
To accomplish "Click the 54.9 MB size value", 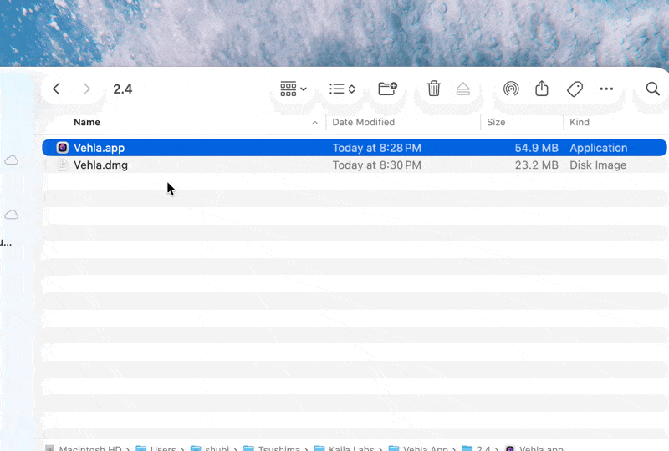I will [536, 148].
